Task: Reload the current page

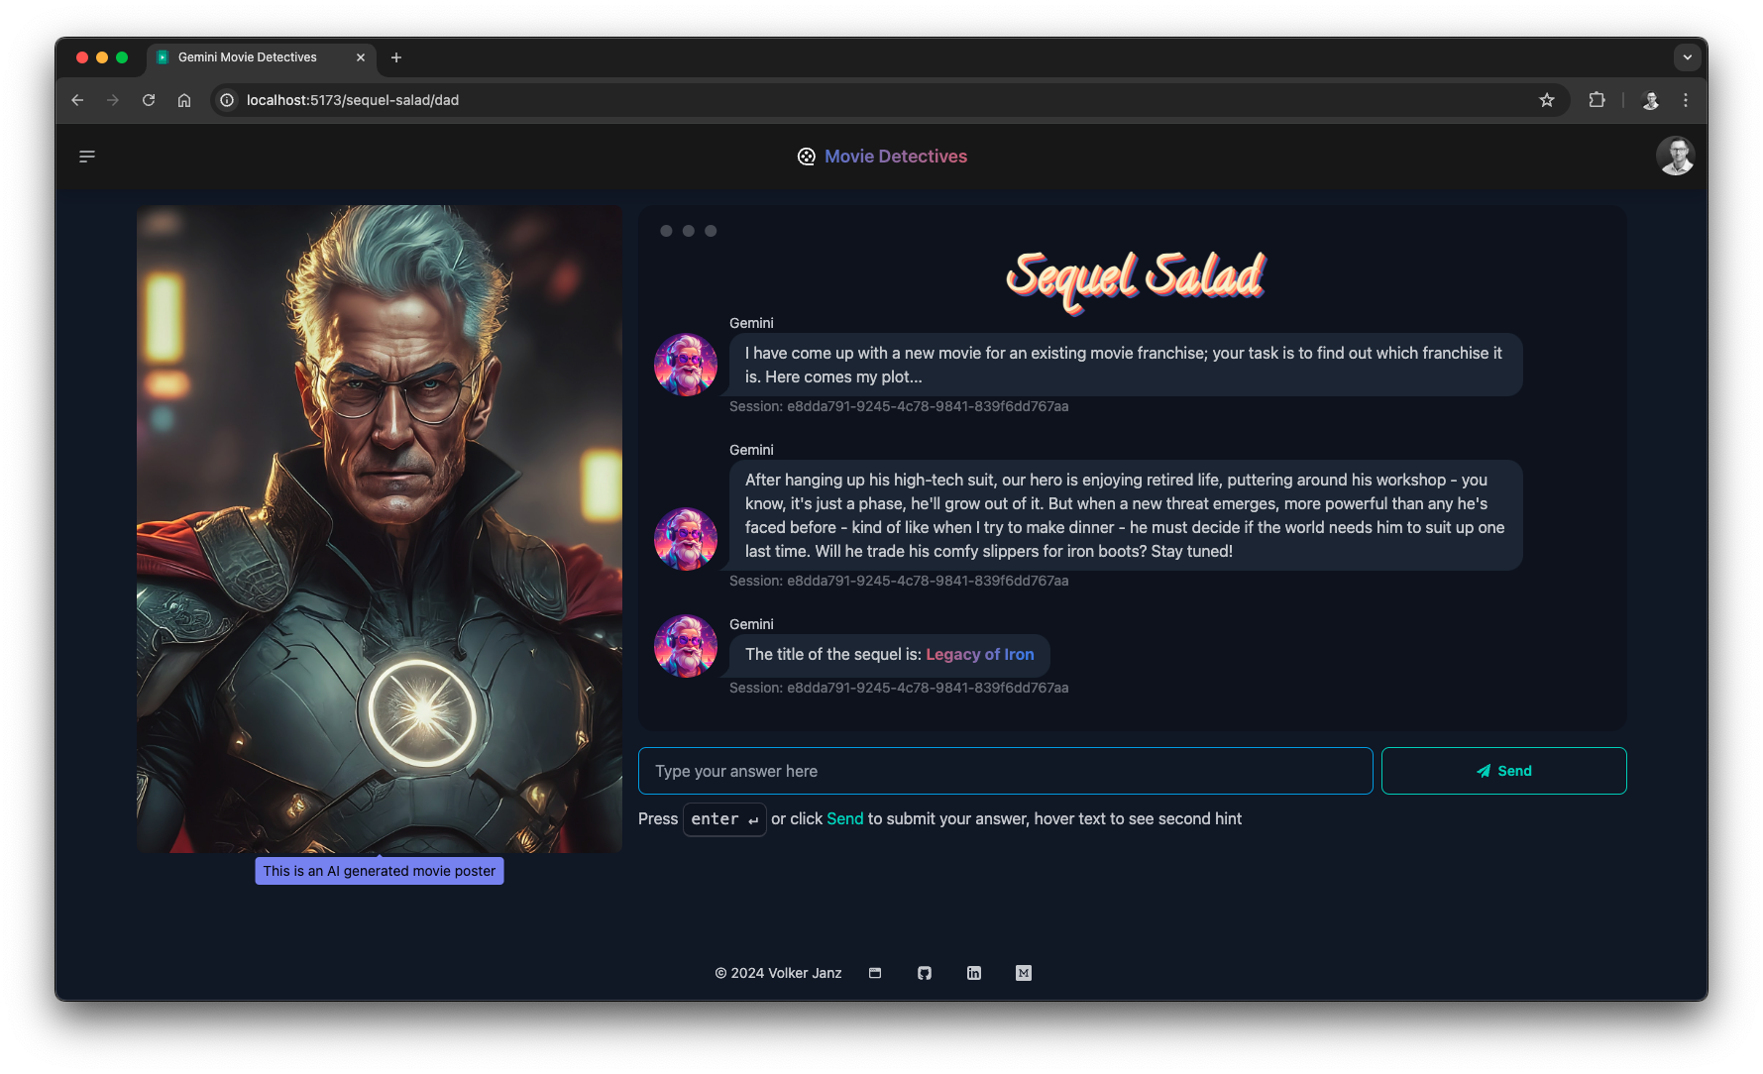Action: tap(149, 100)
